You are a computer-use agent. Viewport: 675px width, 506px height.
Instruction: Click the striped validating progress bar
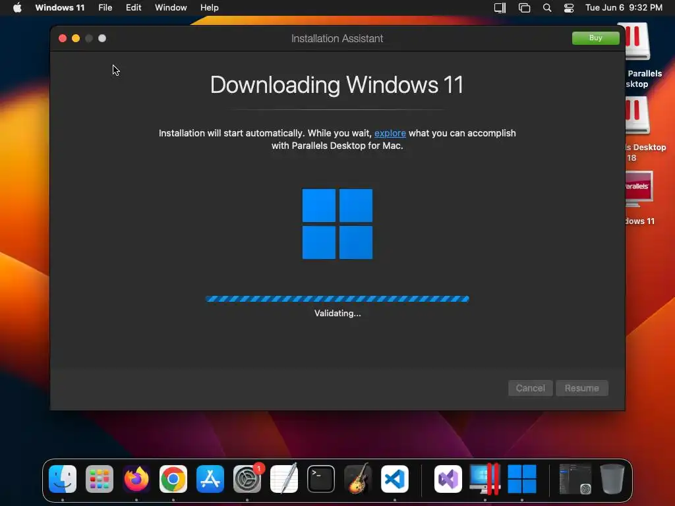pyautogui.click(x=337, y=298)
